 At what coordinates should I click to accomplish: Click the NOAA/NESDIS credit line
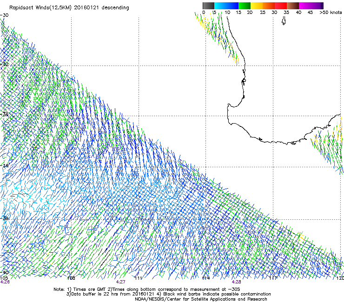click(x=201, y=299)
